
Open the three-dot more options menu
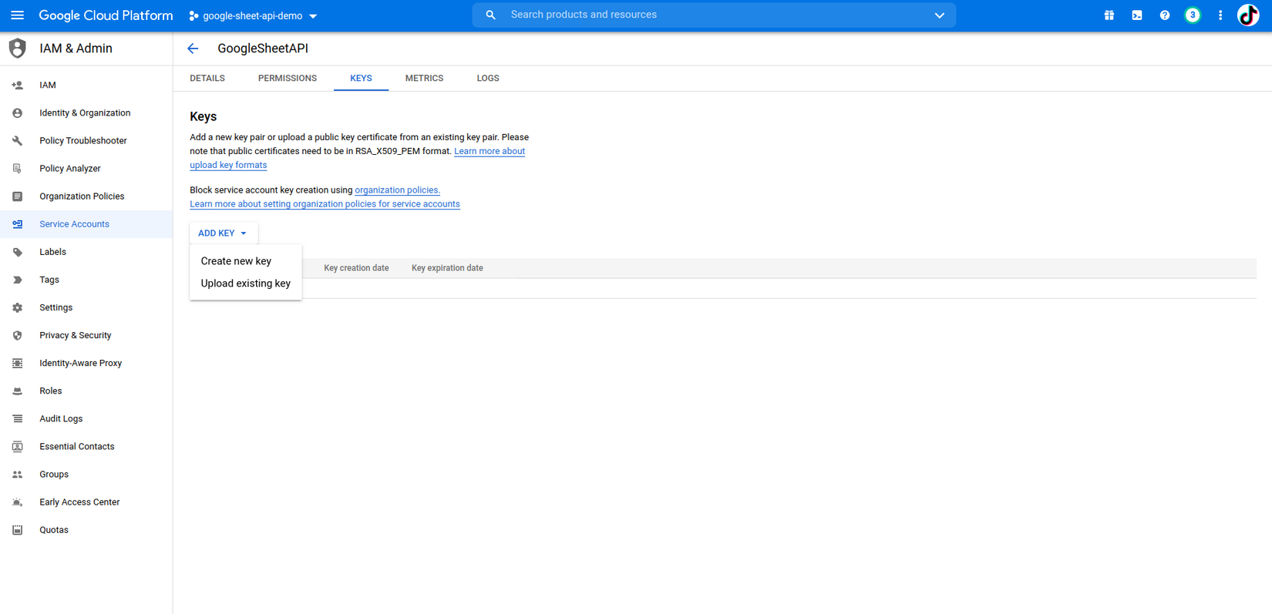1220,15
